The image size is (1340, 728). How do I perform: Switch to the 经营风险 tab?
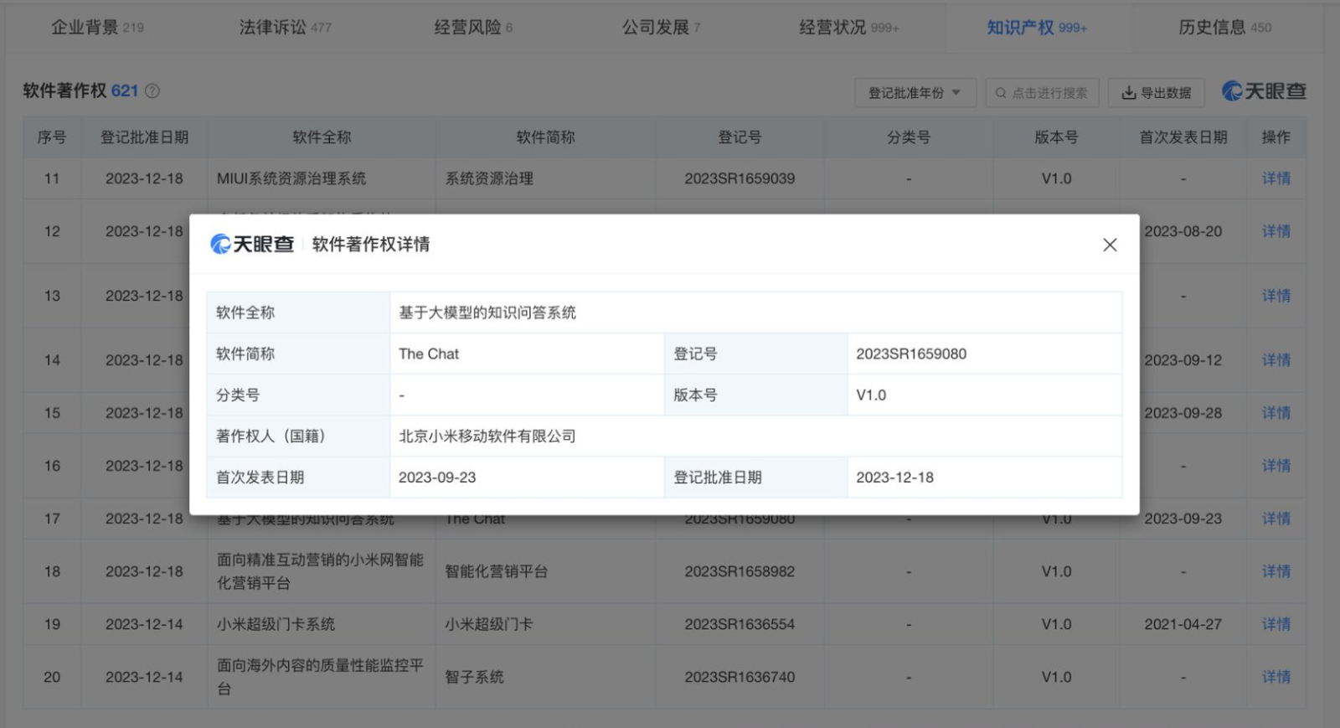pos(473,28)
